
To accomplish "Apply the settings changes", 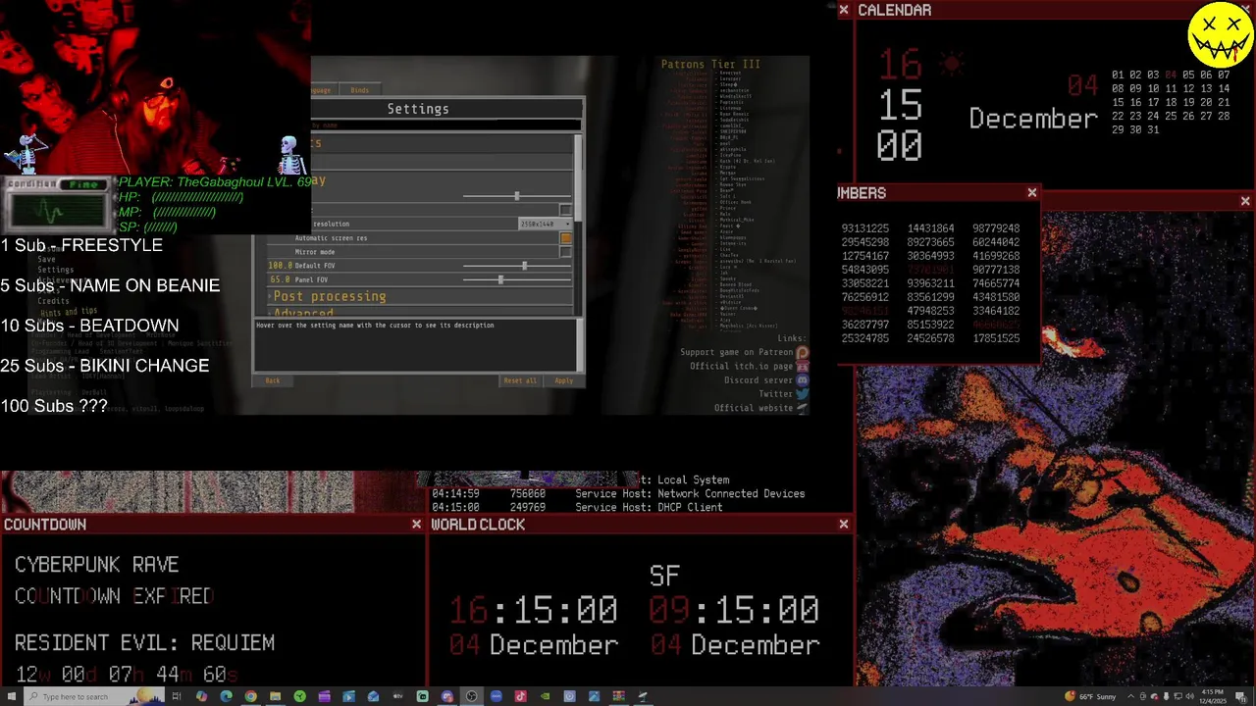I will tap(563, 380).
